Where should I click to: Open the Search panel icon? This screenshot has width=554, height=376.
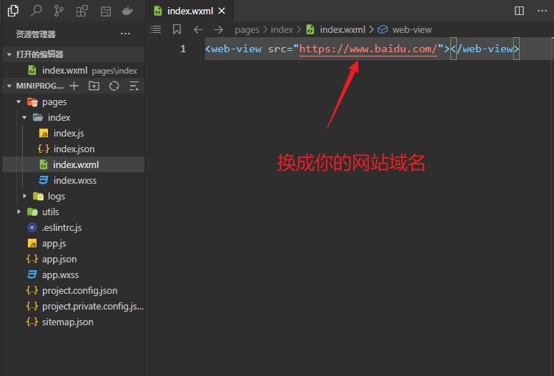36,11
